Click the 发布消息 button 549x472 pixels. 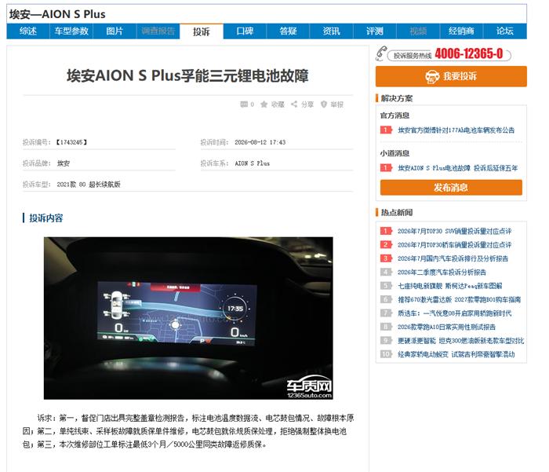pos(451,188)
